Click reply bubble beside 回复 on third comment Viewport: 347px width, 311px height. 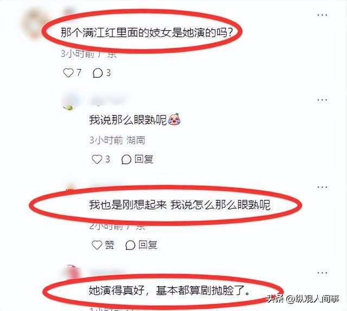(130, 245)
